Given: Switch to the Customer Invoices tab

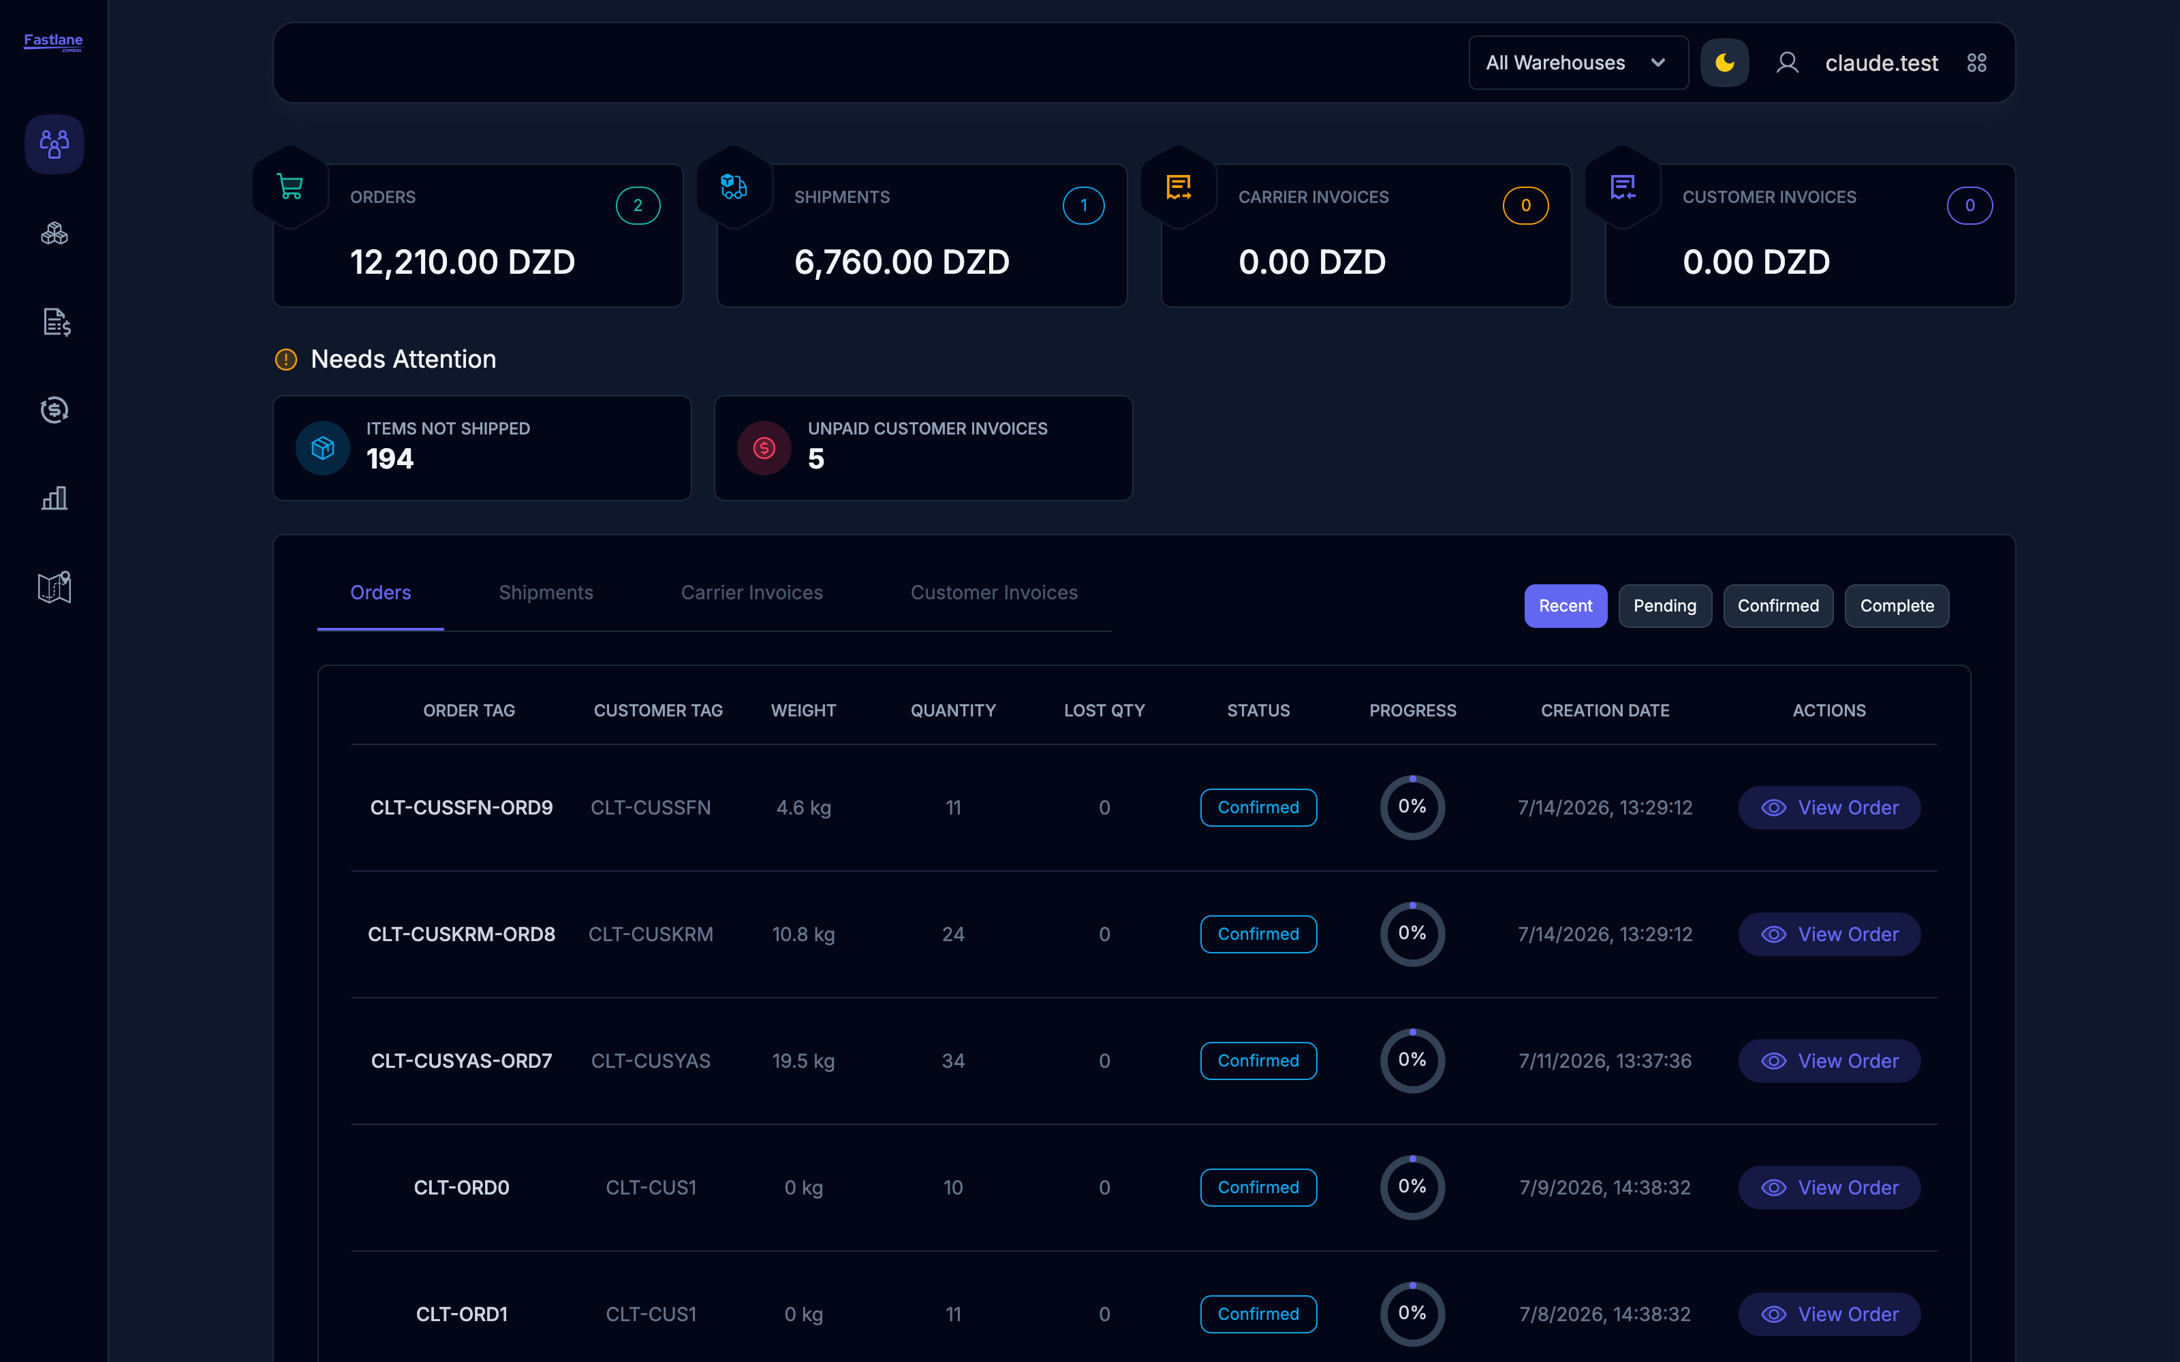Looking at the screenshot, I should pyautogui.click(x=994, y=592).
